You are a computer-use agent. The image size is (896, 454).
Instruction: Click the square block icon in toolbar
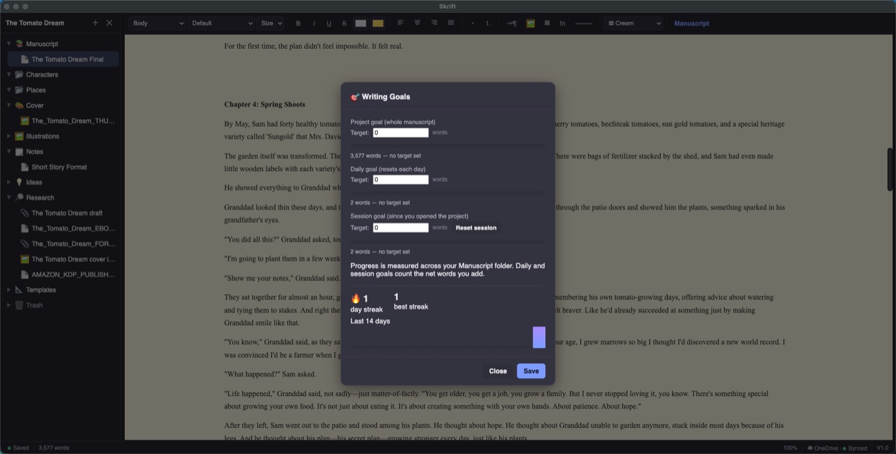[x=547, y=23]
